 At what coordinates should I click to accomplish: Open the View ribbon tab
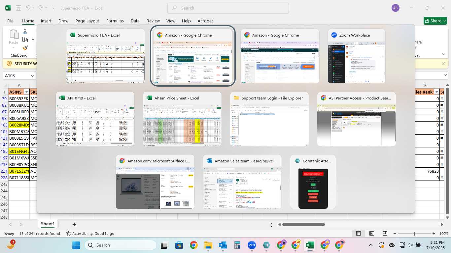171,21
